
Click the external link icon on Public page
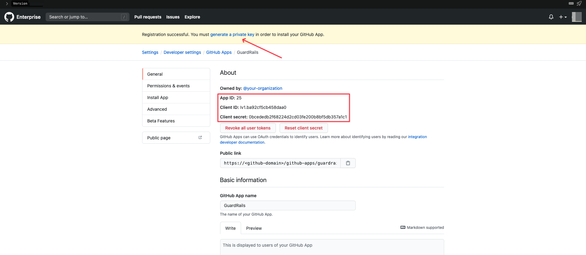200,137
